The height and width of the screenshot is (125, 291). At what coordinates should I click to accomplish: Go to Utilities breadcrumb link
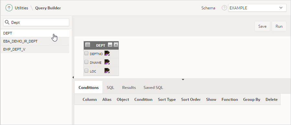click(22, 8)
